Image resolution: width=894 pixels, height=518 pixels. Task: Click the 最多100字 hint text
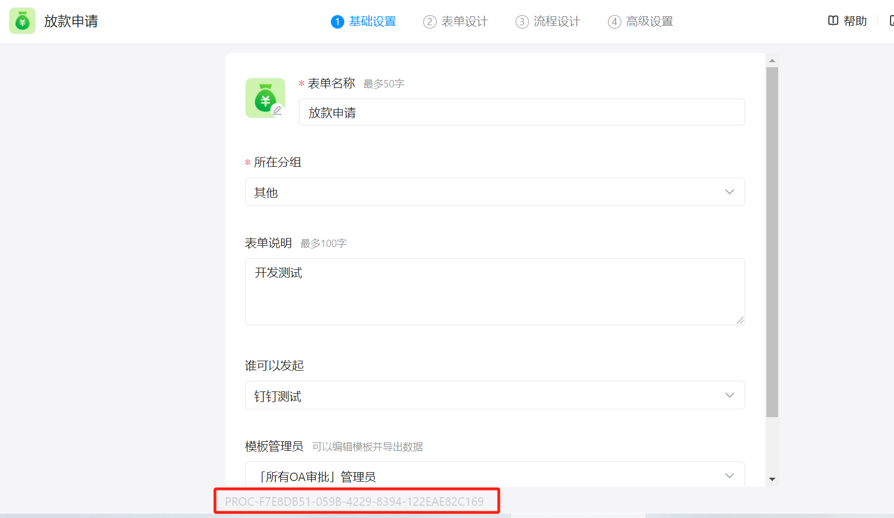[324, 244]
